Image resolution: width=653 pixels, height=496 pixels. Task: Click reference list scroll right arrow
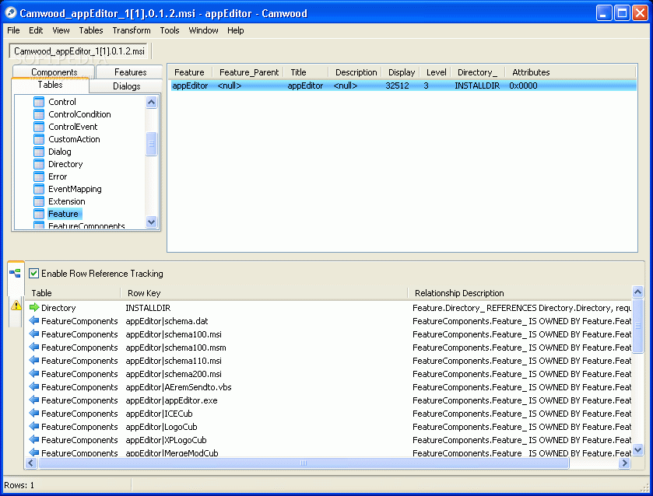tap(624, 463)
